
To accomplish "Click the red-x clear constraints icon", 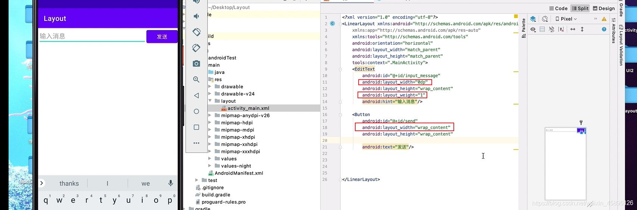I will [561, 29].
